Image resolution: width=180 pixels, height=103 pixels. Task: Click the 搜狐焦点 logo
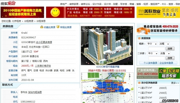pos(8,3)
